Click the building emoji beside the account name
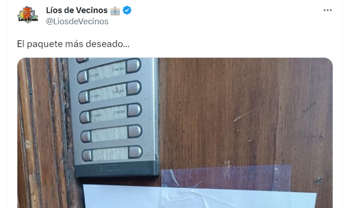Viewport: 346px width, 208px height. tap(115, 11)
